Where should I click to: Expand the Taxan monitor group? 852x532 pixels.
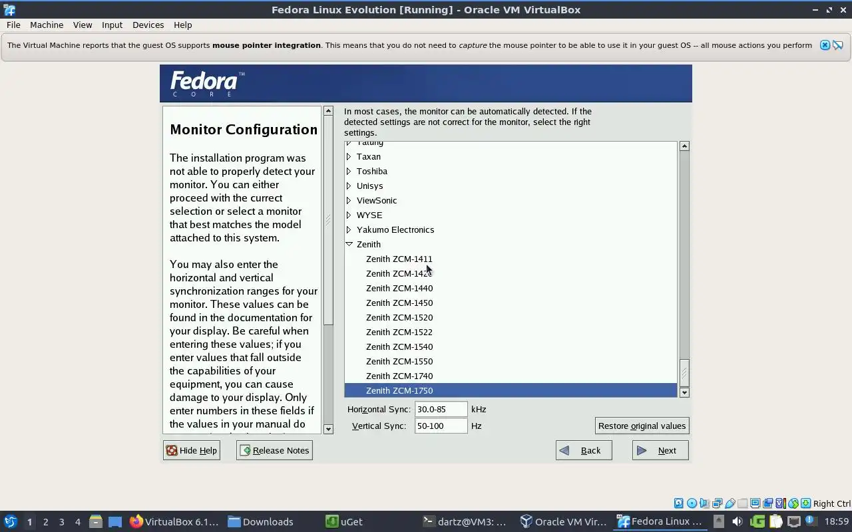pyautogui.click(x=349, y=156)
